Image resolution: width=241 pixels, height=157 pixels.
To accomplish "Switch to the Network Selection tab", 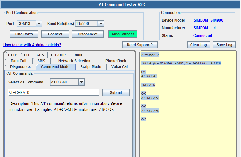I will [74, 61].
